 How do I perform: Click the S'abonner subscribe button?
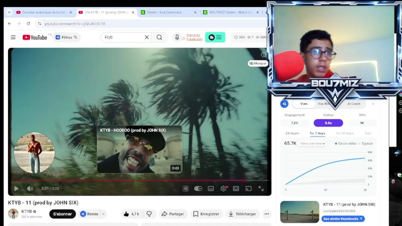click(63, 214)
